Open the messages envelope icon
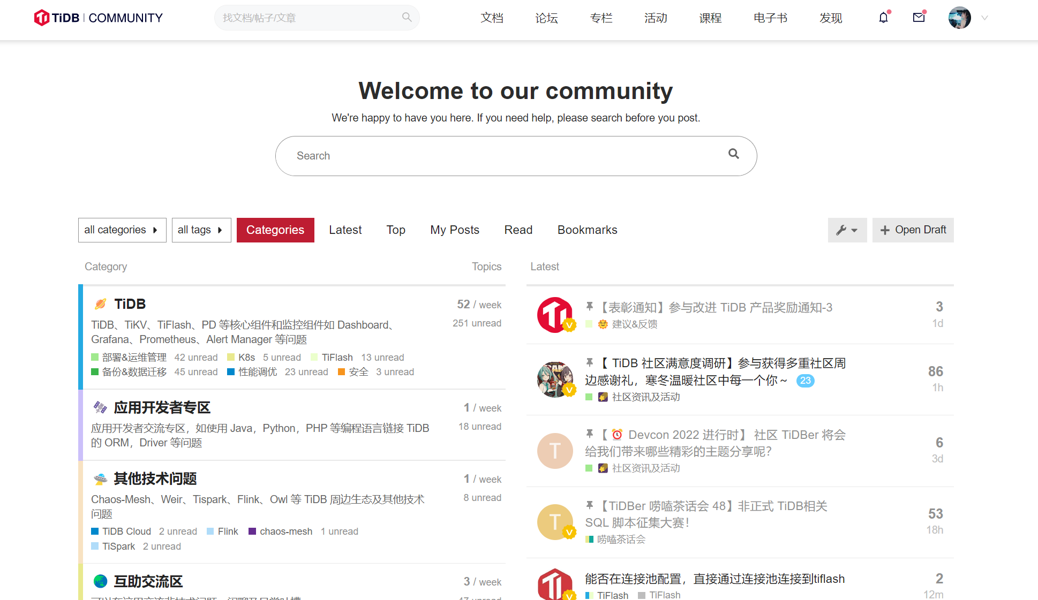This screenshot has width=1038, height=600. (x=919, y=18)
